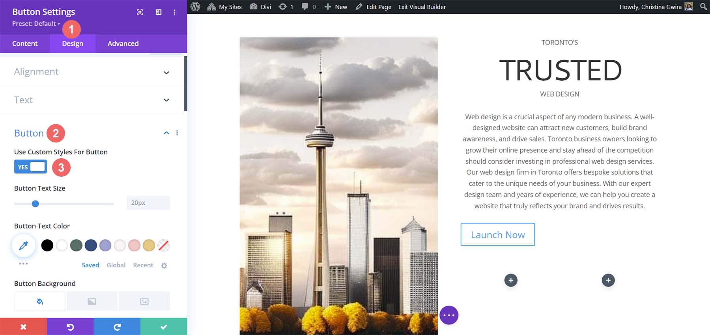Viewport: 710px width, 335px height.
Task: Open color palette settings gear
Action: tap(164, 266)
